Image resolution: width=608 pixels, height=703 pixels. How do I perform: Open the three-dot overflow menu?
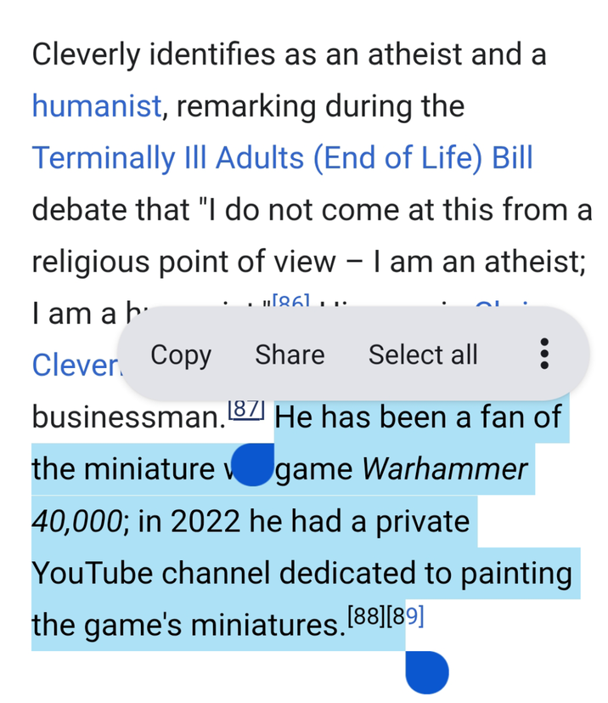click(543, 354)
